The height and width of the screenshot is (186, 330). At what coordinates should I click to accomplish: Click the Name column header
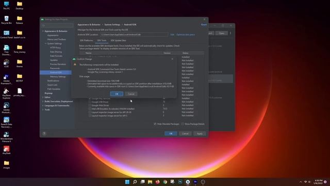coord(88,53)
